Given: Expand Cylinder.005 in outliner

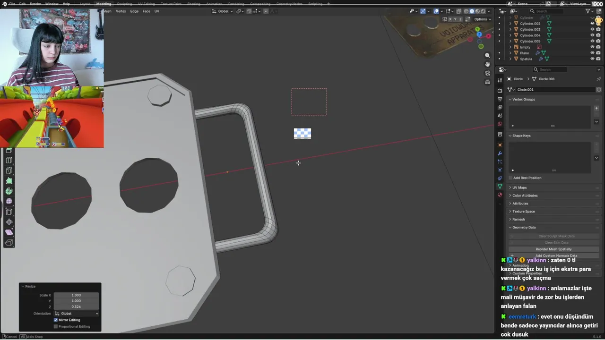Looking at the screenshot, I should point(510,41).
